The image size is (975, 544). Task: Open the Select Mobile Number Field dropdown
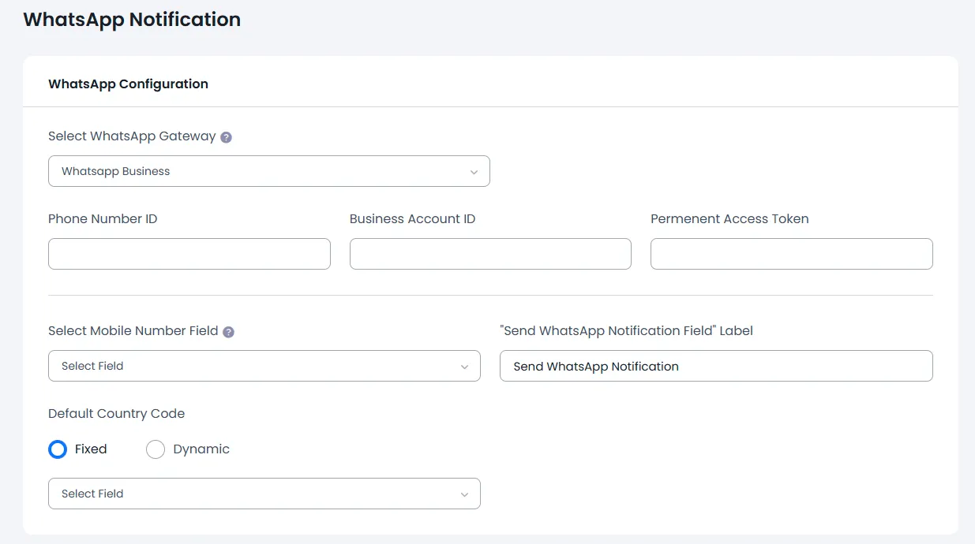pos(264,366)
